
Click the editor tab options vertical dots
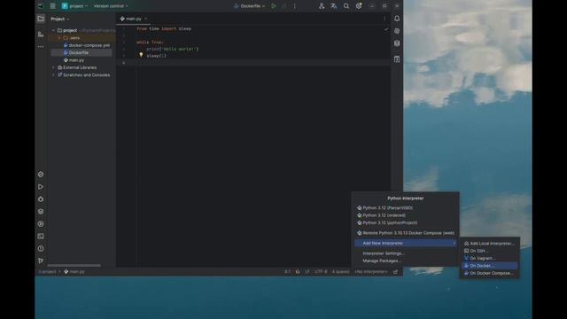384,19
